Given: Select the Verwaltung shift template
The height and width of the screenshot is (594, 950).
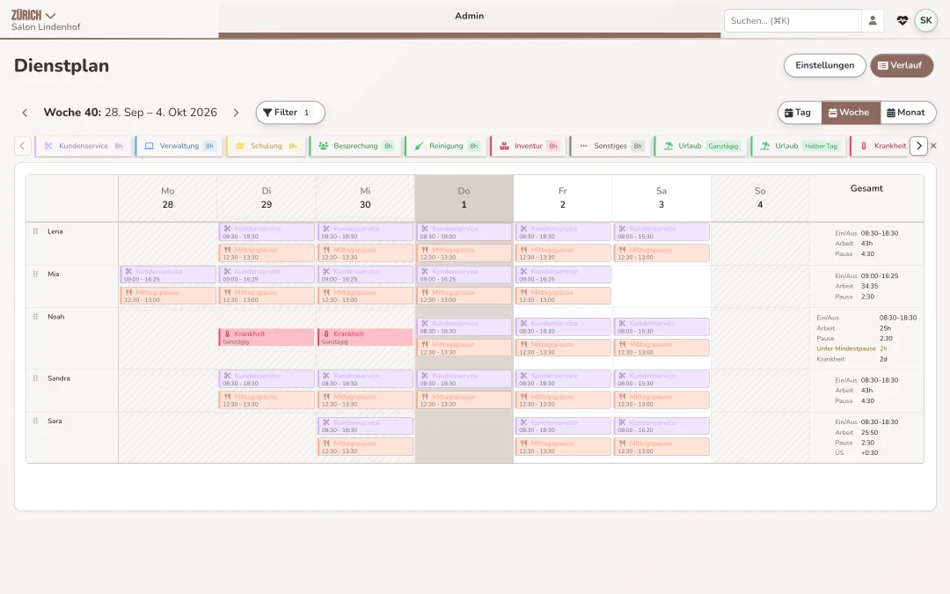Looking at the screenshot, I should click(179, 146).
